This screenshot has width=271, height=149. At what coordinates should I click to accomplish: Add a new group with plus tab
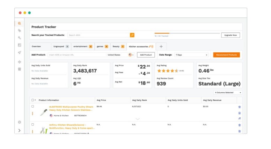pyautogui.click(x=161, y=47)
